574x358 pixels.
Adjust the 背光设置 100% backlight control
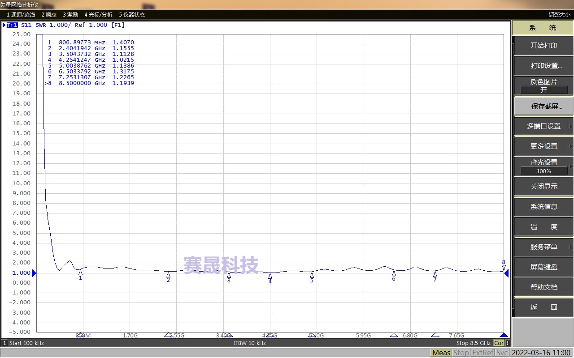543,166
